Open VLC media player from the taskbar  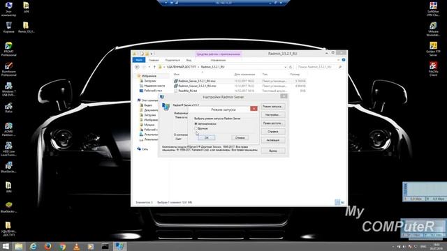pyautogui.click(x=76, y=246)
